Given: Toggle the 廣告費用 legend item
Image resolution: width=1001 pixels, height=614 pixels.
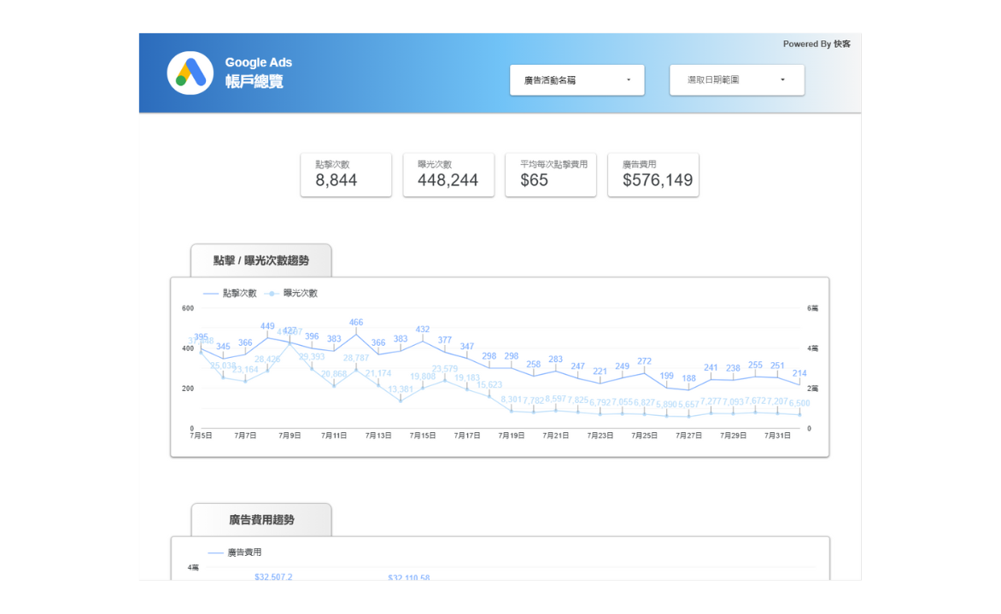Looking at the screenshot, I should click(234, 553).
